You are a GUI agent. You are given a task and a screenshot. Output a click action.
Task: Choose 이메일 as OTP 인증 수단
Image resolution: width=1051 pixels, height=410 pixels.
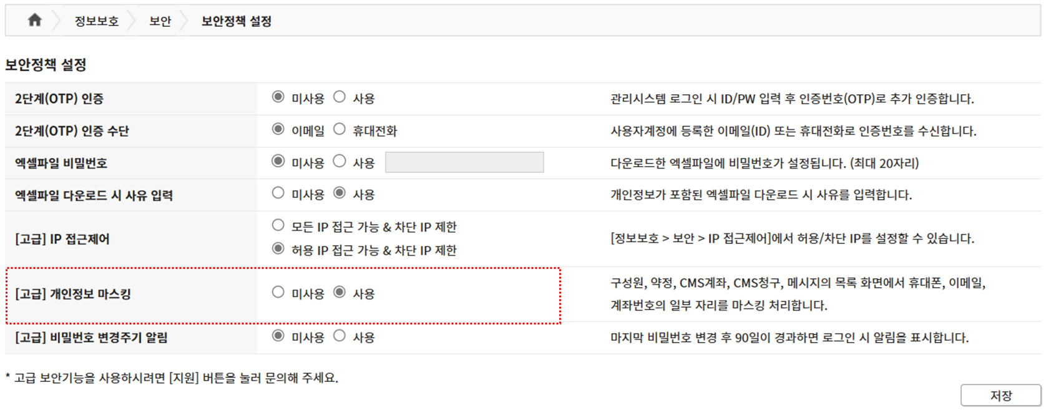point(278,129)
